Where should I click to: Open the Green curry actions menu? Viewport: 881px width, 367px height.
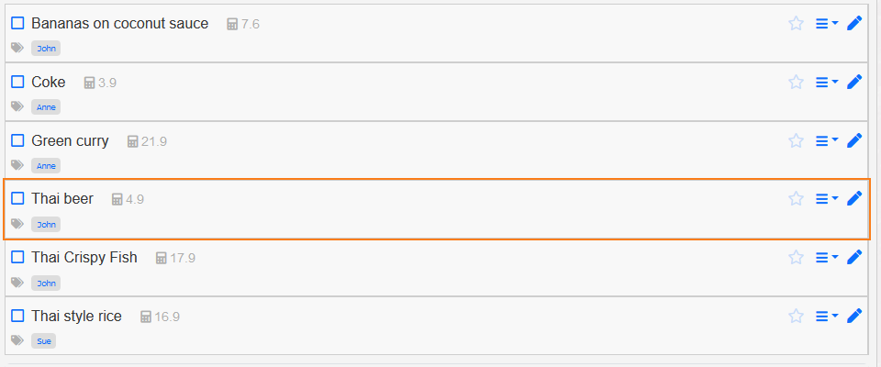coord(826,140)
